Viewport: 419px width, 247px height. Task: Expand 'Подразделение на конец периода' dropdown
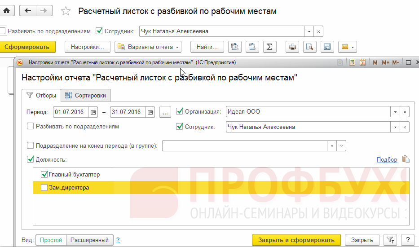coord(332,146)
